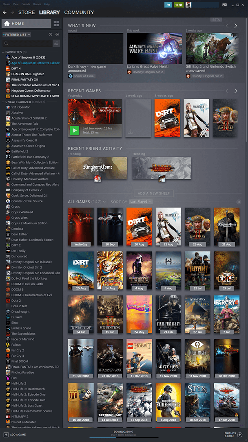Select Kingdom Come: Deliverance in the sidebar

tap(31, 90)
